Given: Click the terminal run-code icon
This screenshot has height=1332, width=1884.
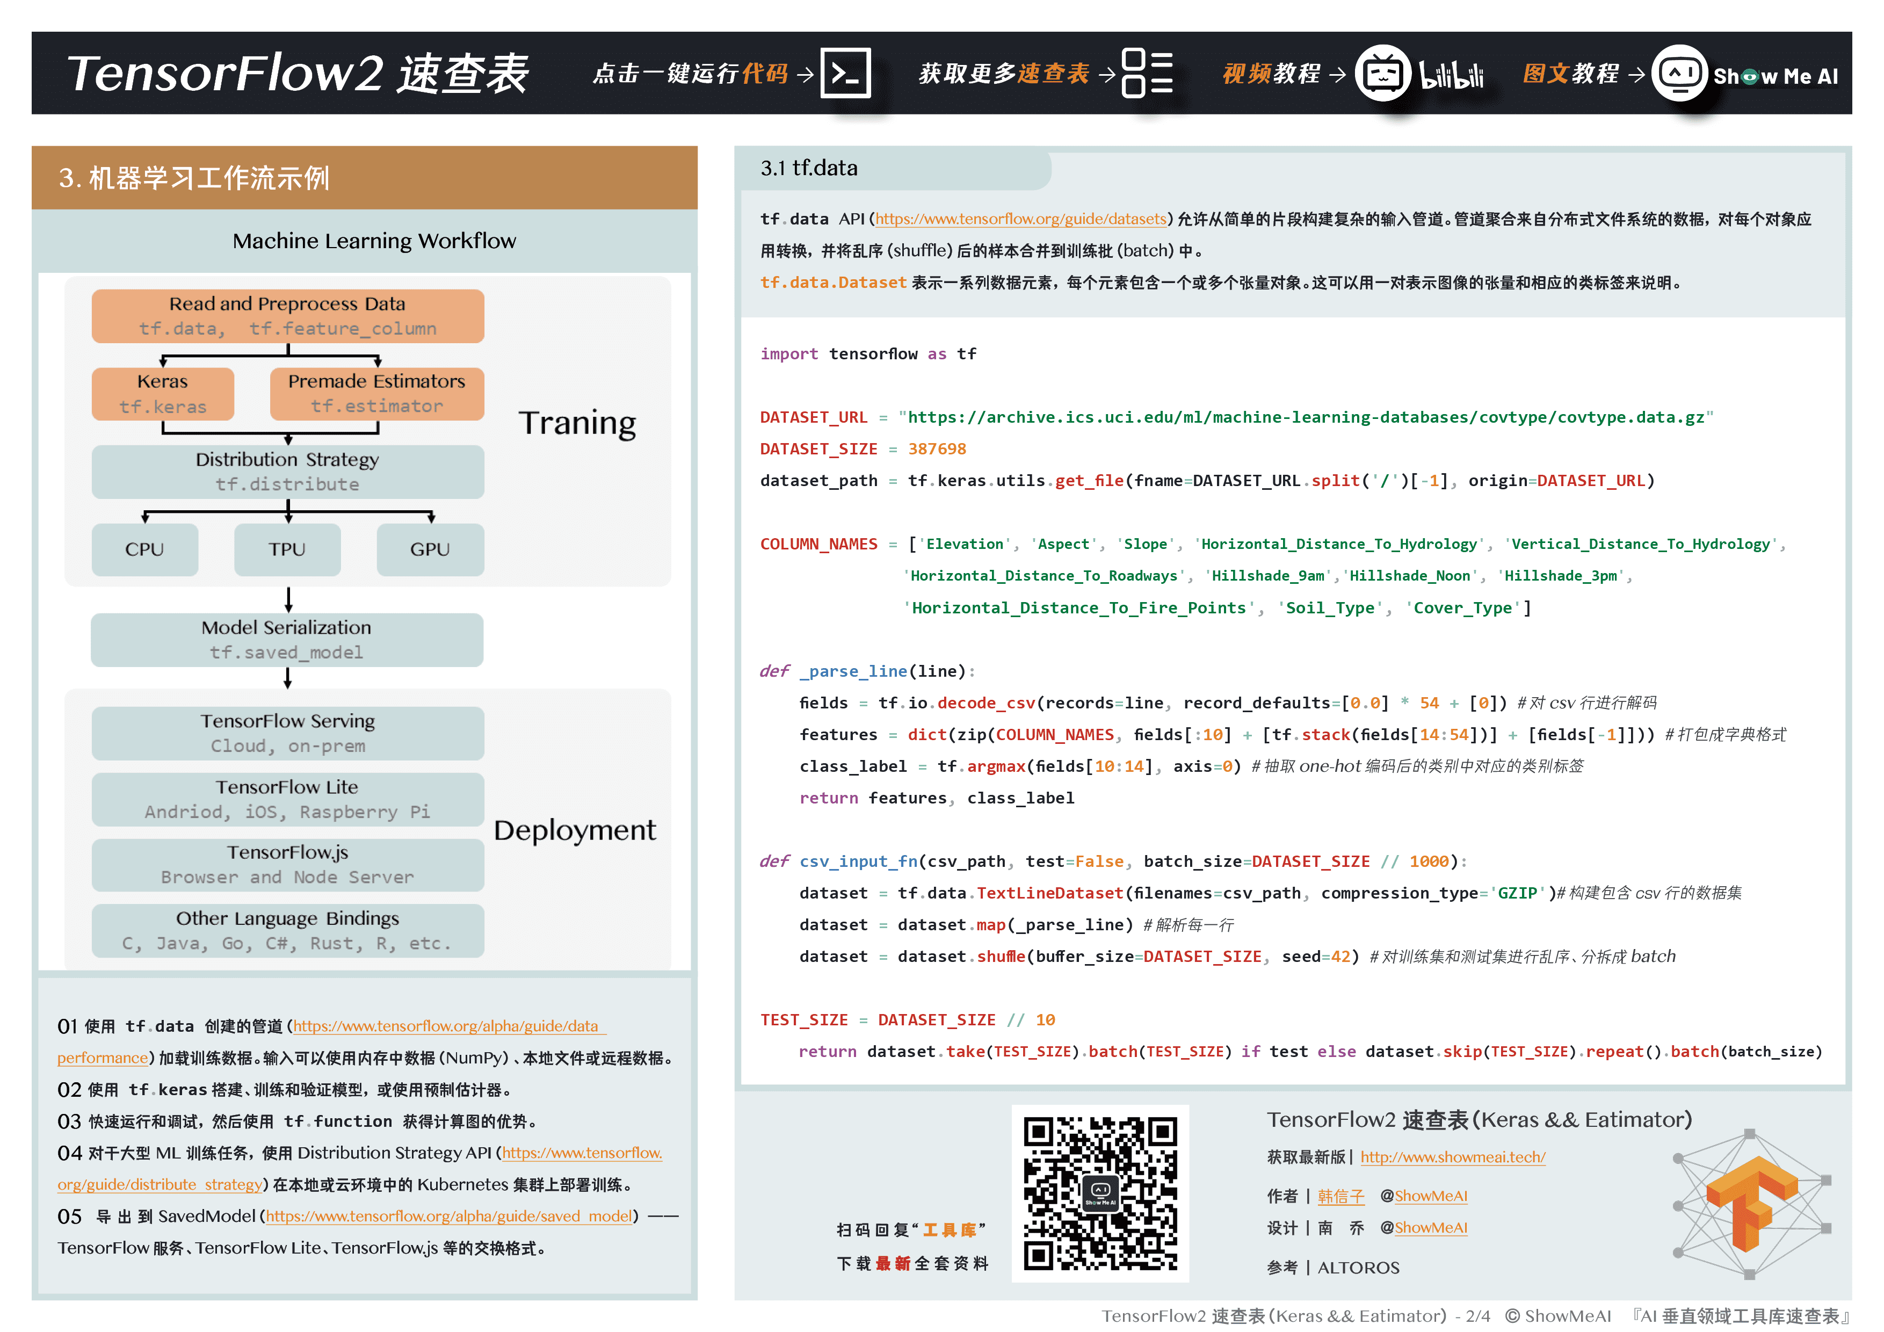Looking at the screenshot, I should click(845, 74).
